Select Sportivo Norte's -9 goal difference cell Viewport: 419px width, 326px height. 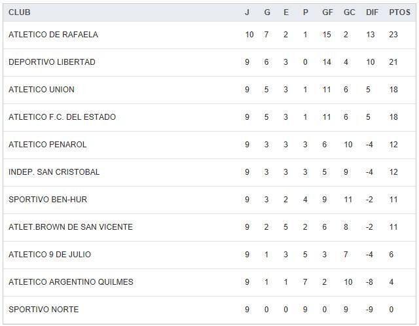pyautogui.click(x=370, y=310)
